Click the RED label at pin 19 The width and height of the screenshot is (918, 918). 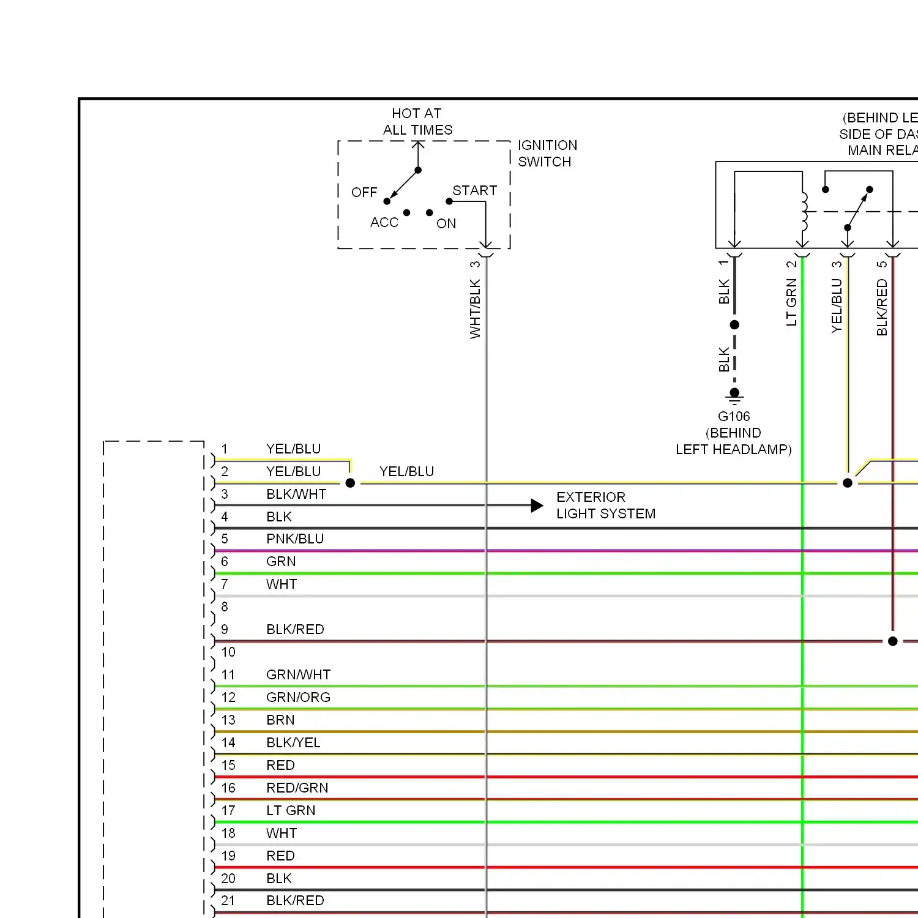(x=280, y=856)
